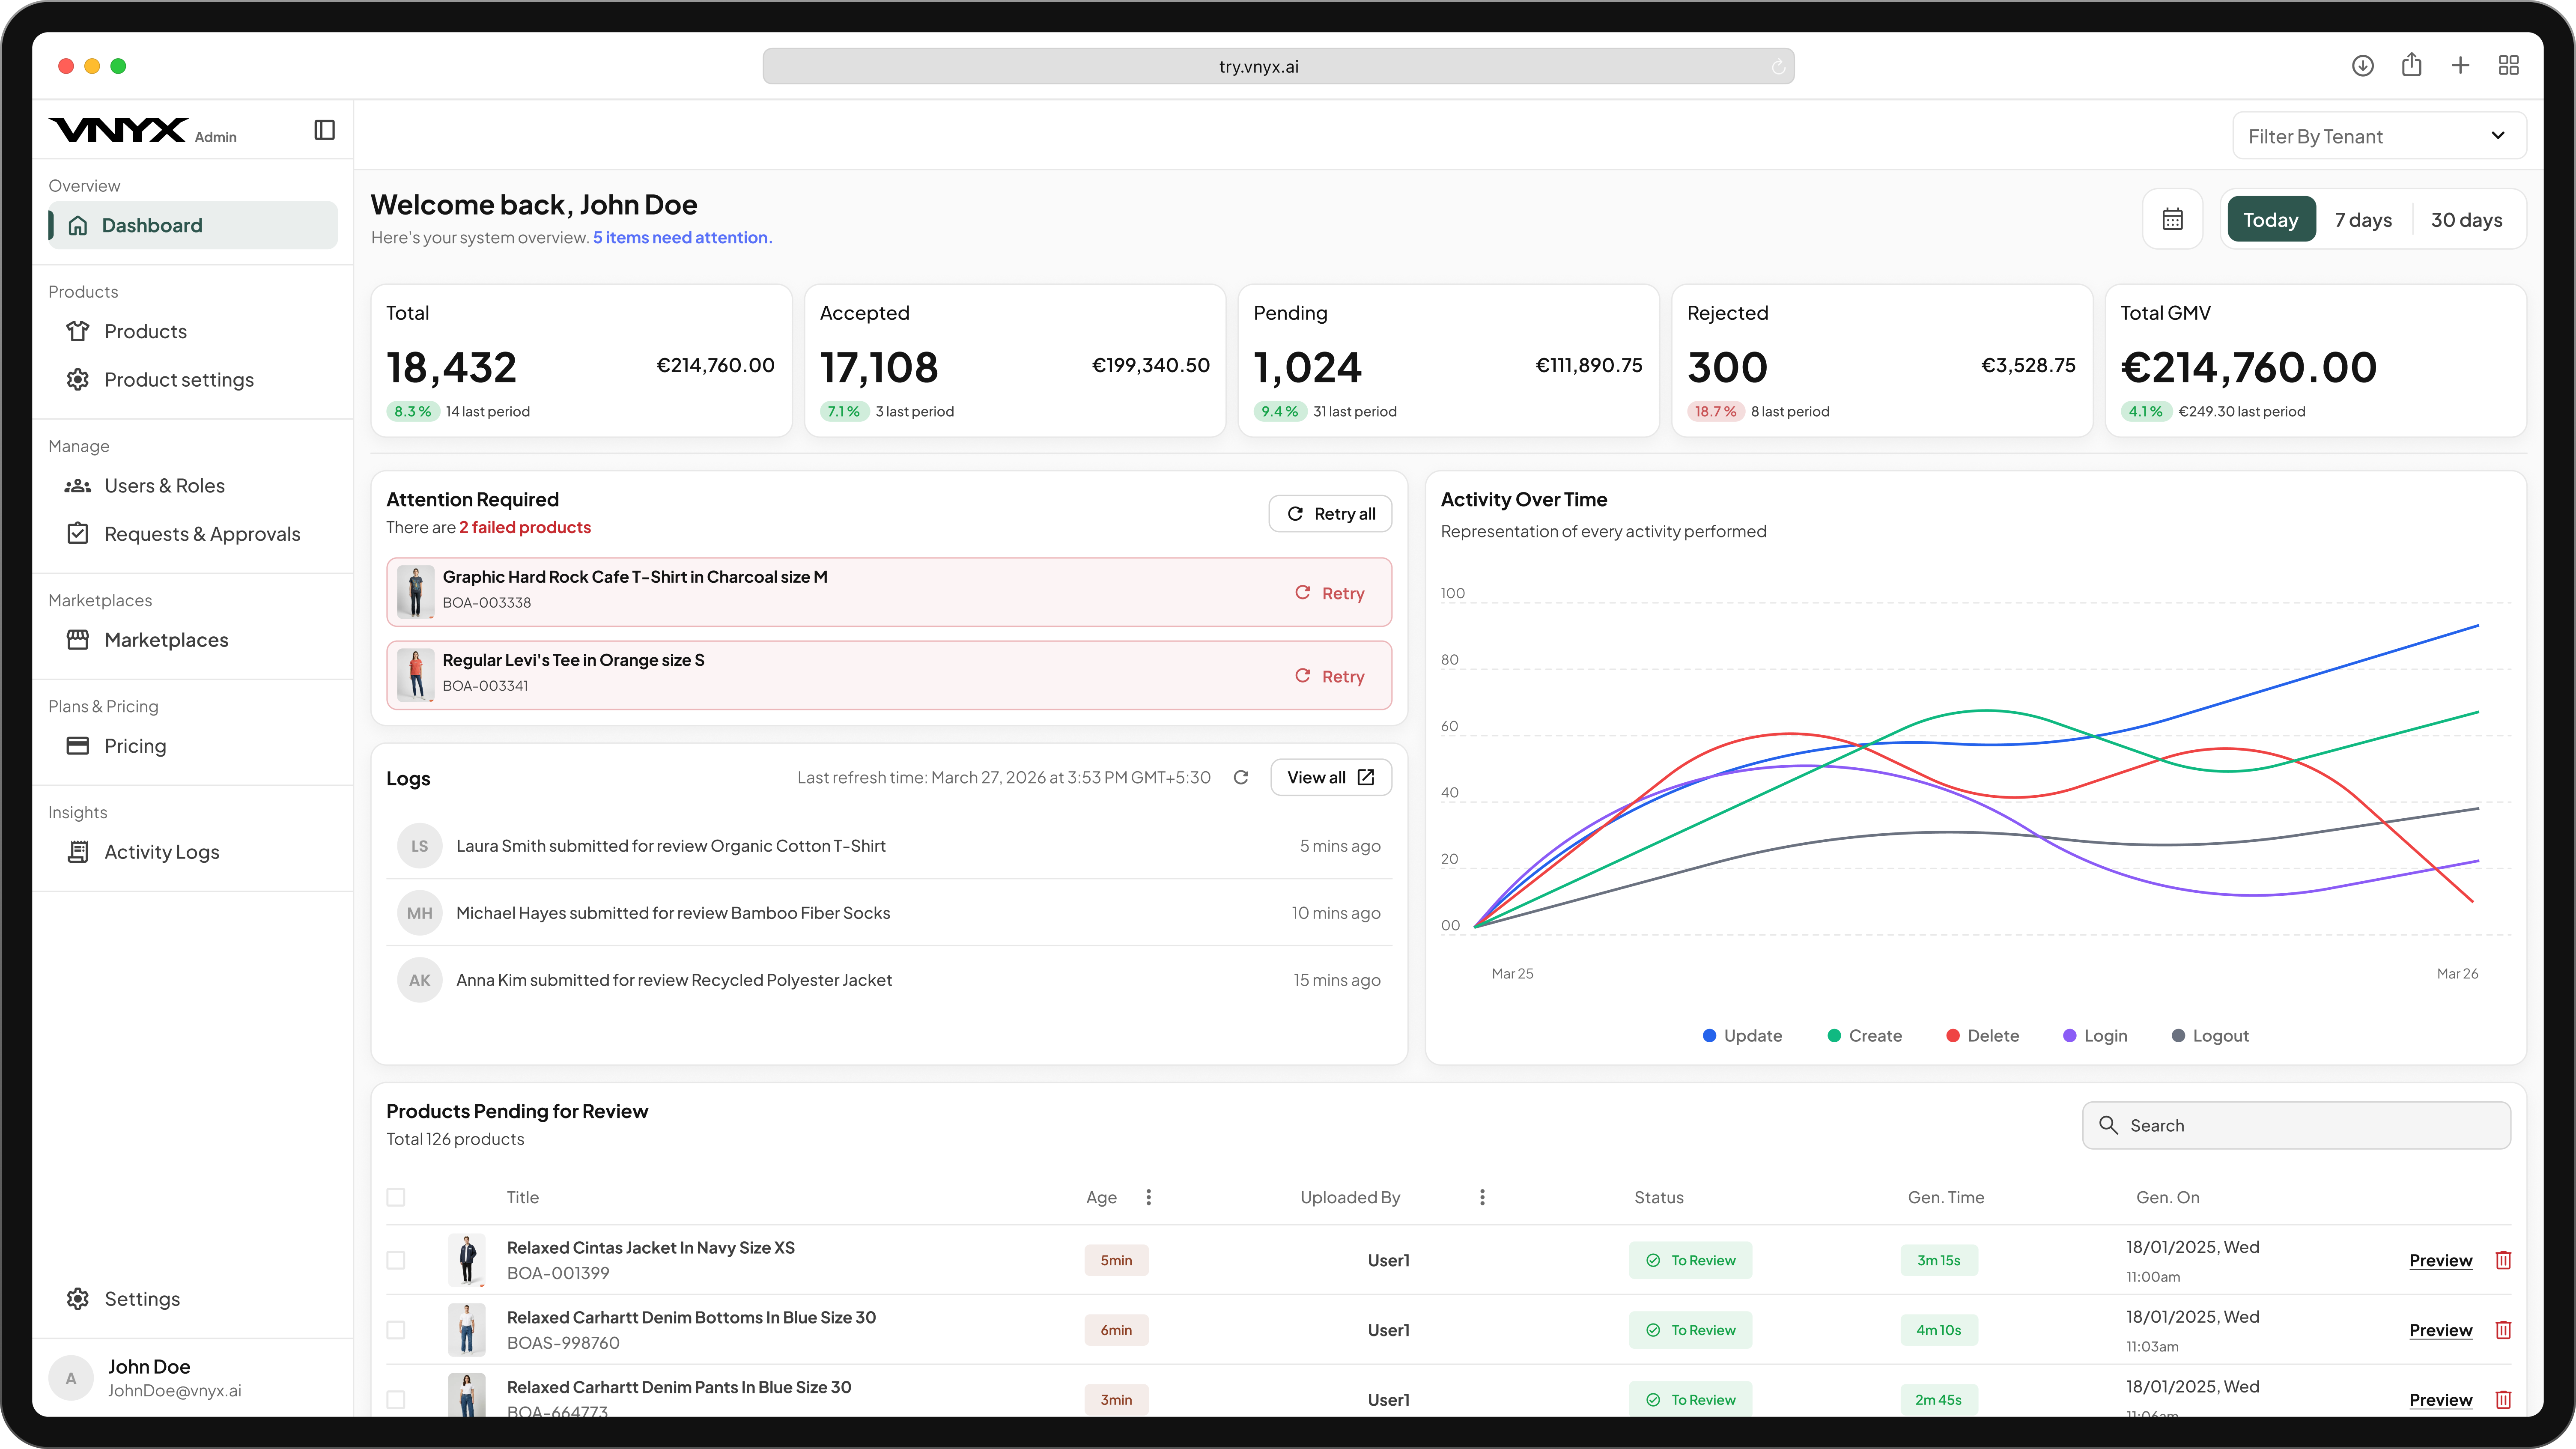This screenshot has width=2576, height=1449.
Task: Delete the Carhartt Denim Bottoms row
Action: point(2503,1330)
